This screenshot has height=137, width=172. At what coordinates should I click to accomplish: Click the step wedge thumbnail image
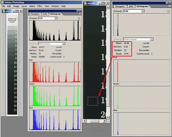[x=12, y=65]
